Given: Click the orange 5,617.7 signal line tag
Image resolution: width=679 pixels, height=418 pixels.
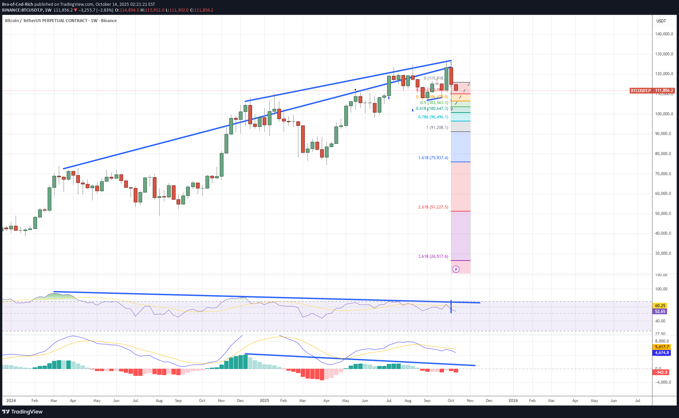Looking at the screenshot, I should [662, 347].
